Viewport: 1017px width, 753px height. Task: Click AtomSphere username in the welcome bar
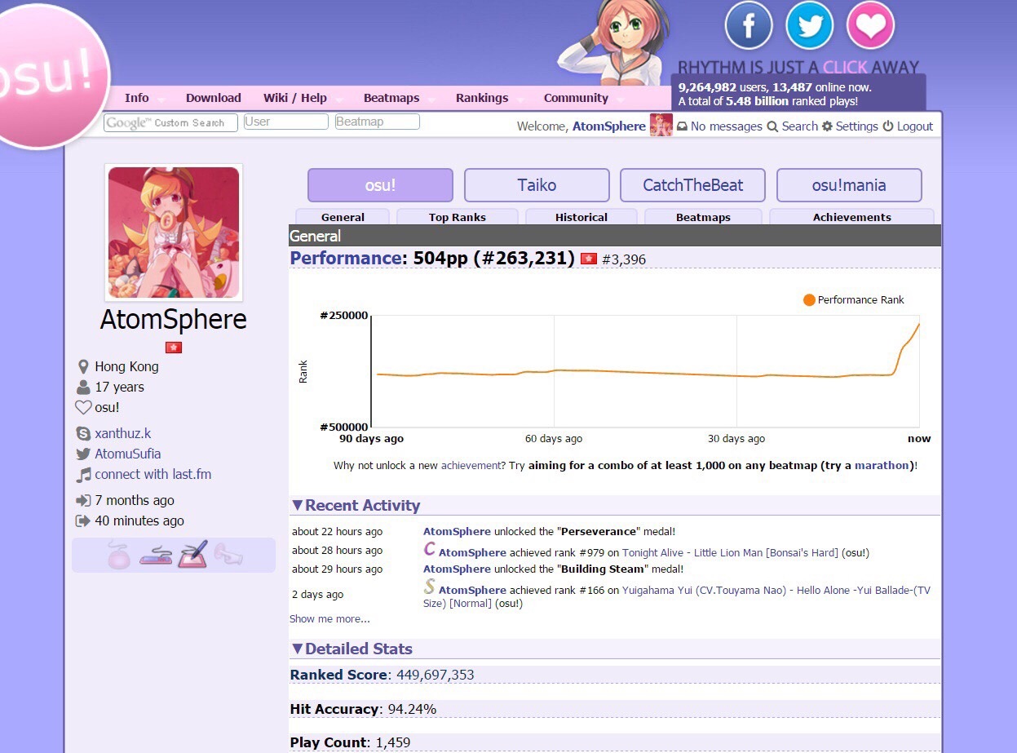click(609, 126)
